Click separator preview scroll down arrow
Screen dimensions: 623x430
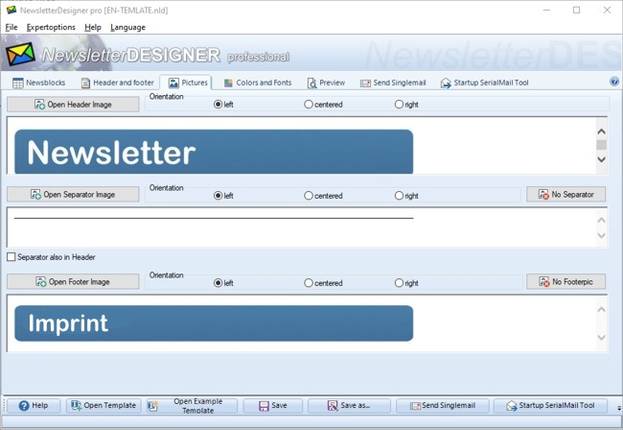(602, 235)
